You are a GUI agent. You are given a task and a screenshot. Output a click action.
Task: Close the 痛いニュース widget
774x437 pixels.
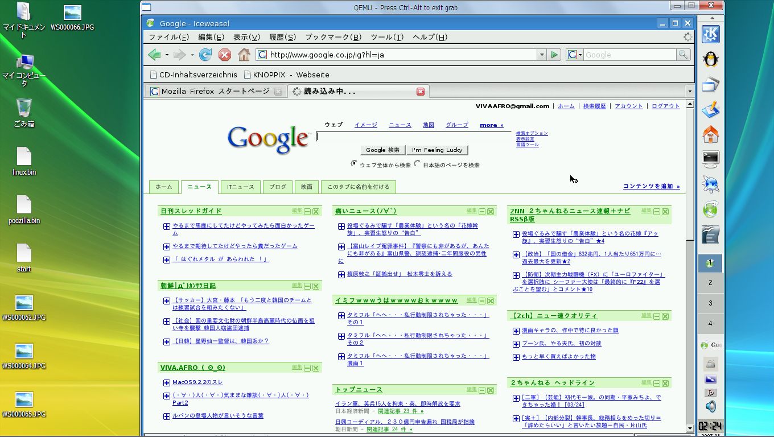click(x=491, y=212)
